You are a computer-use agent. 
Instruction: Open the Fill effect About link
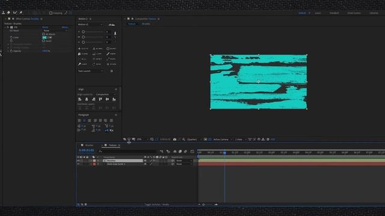64,27
